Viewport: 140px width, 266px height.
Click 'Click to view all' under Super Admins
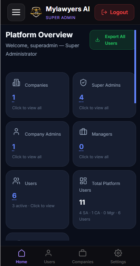(x=94, y=108)
